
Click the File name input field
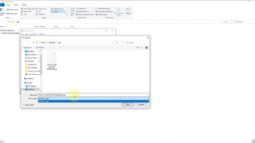(x=93, y=95)
